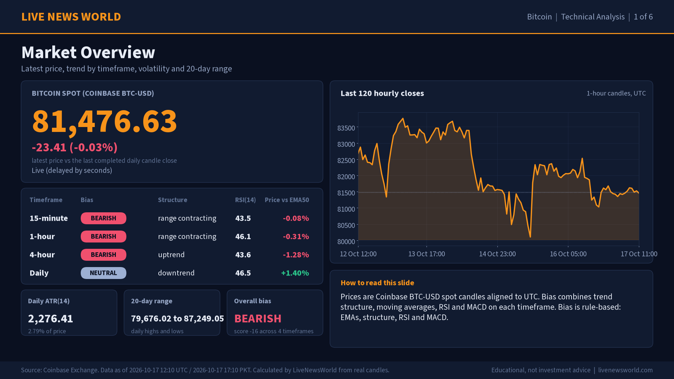Viewport: 674px width, 379px height.
Task: Click the 'Live (delayed by seconds)' status
Action: [72, 171]
